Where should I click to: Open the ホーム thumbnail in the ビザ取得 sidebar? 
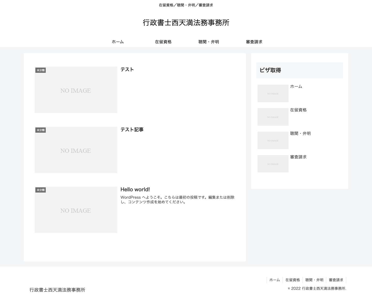pyautogui.click(x=273, y=93)
